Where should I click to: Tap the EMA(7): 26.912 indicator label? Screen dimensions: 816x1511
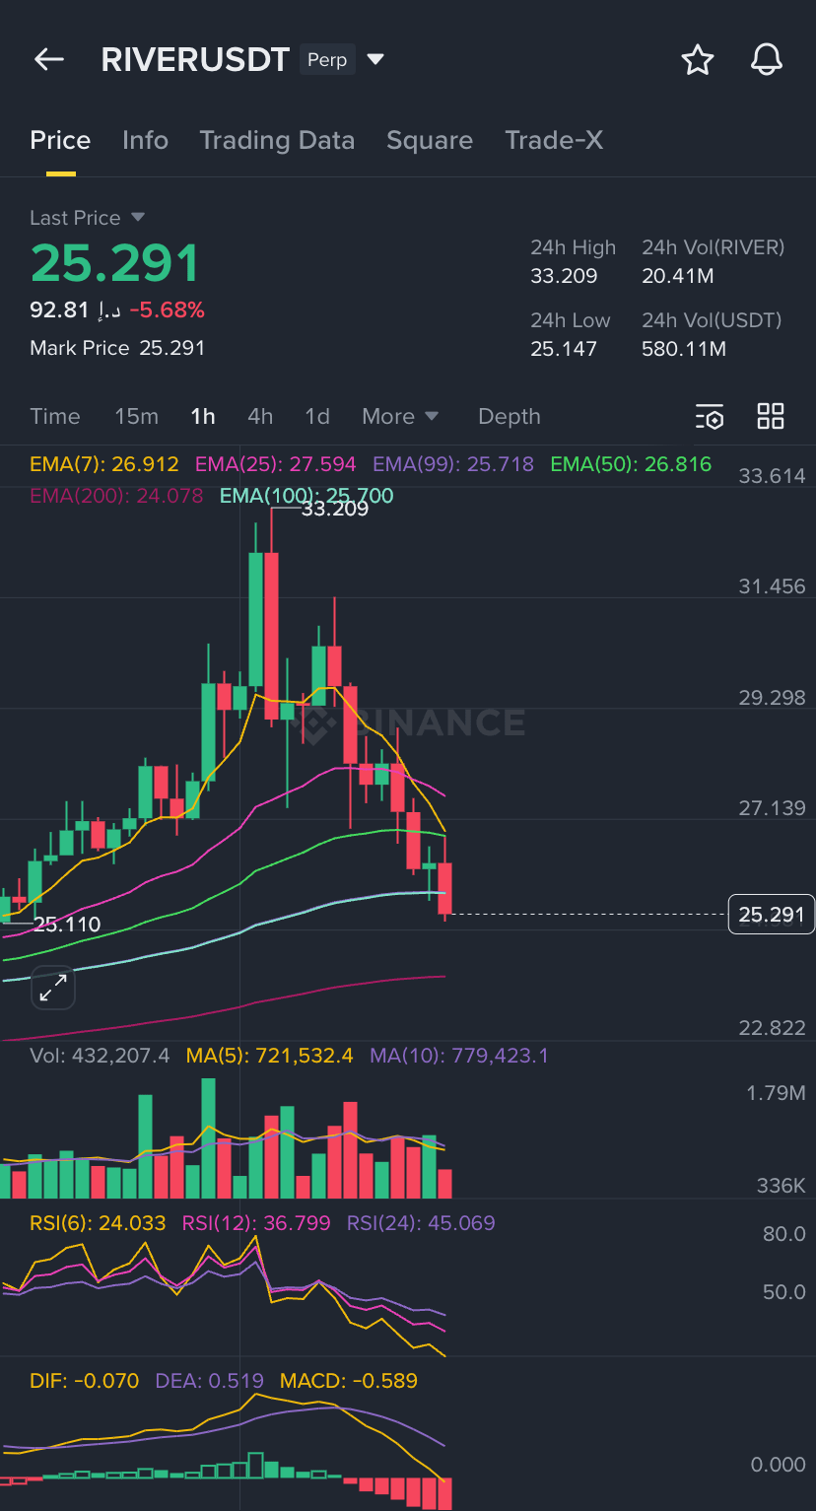(x=104, y=464)
